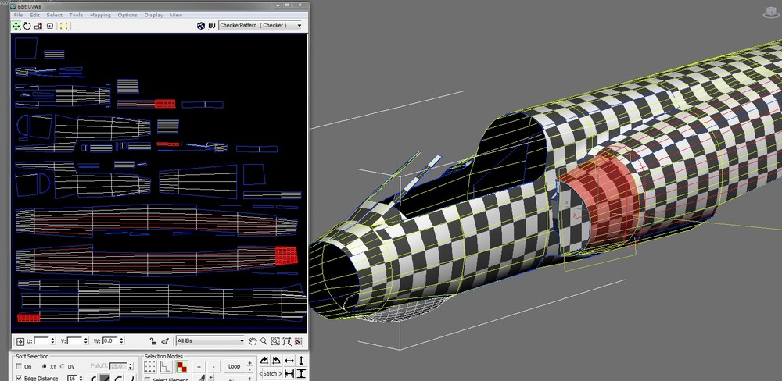This screenshot has height=381, width=782.
Task: Click the Loop selection button
Action: click(234, 365)
